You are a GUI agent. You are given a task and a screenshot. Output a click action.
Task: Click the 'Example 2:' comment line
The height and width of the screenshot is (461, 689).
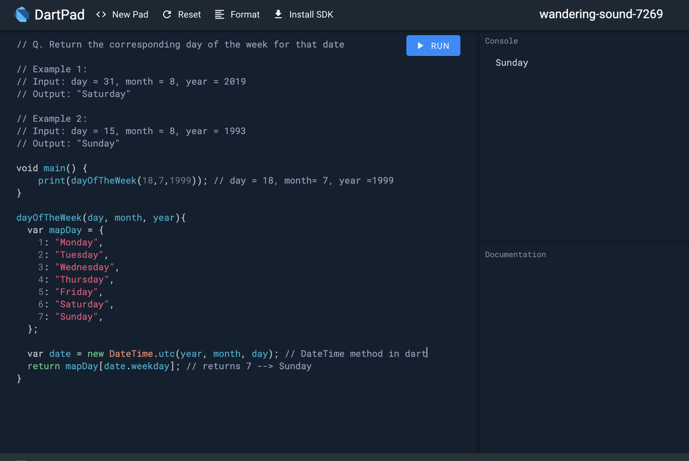(52, 118)
